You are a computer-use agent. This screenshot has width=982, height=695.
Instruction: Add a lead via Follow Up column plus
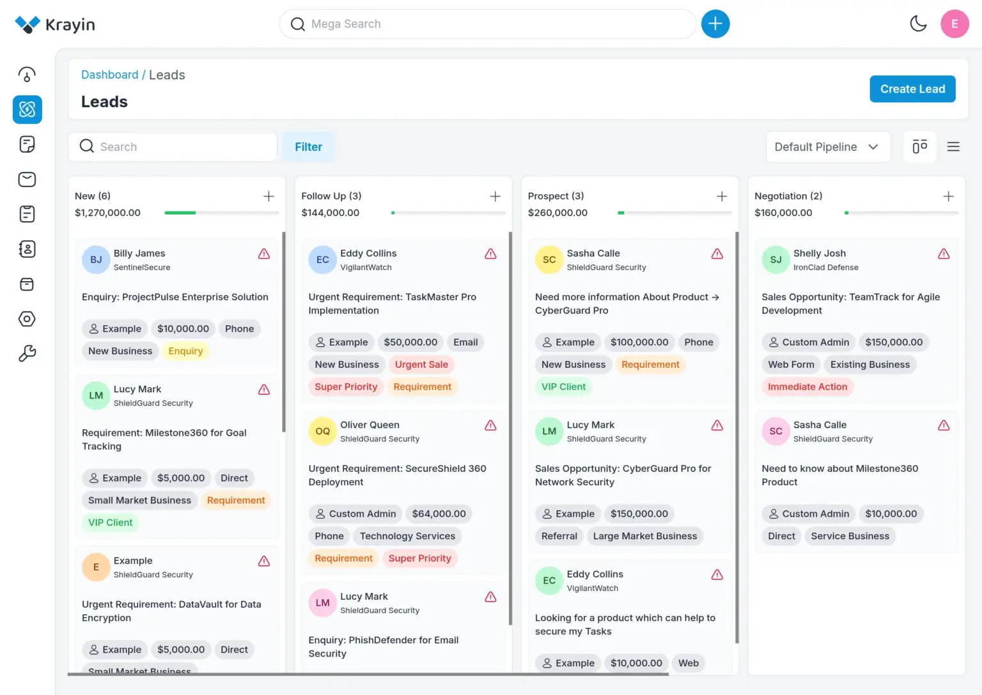[x=495, y=196]
